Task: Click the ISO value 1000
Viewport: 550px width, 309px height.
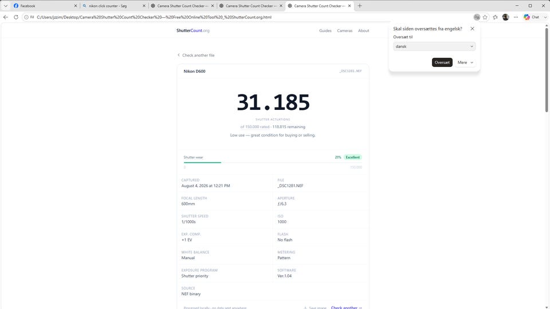Action: [282, 222]
